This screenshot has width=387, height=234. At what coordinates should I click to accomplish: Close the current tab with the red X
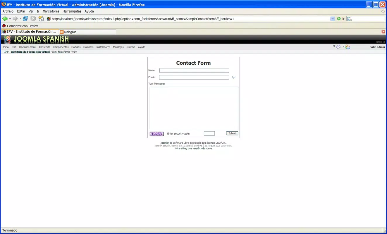coord(383,32)
